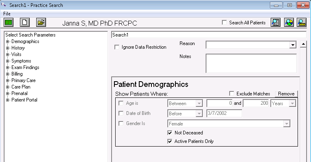Viewport: 311px width, 162px height.
Task: Expand the Primary Care tree node
Action: pyautogui.click(x=8, y=80)
